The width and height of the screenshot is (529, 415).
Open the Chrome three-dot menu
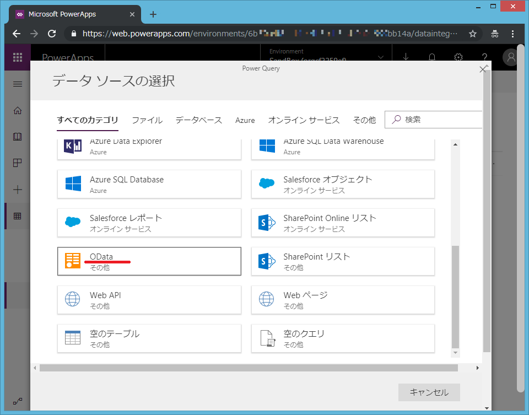(512, 34)
